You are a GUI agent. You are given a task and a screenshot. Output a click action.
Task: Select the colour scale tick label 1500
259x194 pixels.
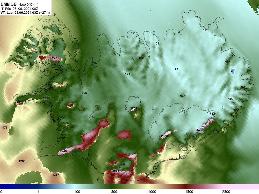pyautogui.click(x=189, y=192)
